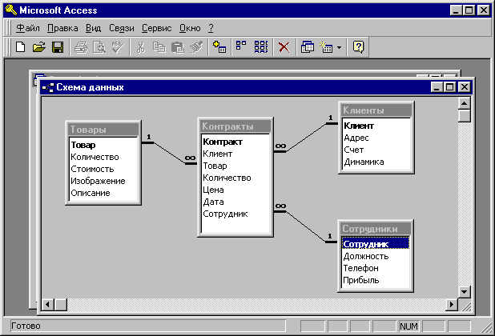
Task: Open the Окно menu
Action: pyautogui.click(x=190, y=28)
